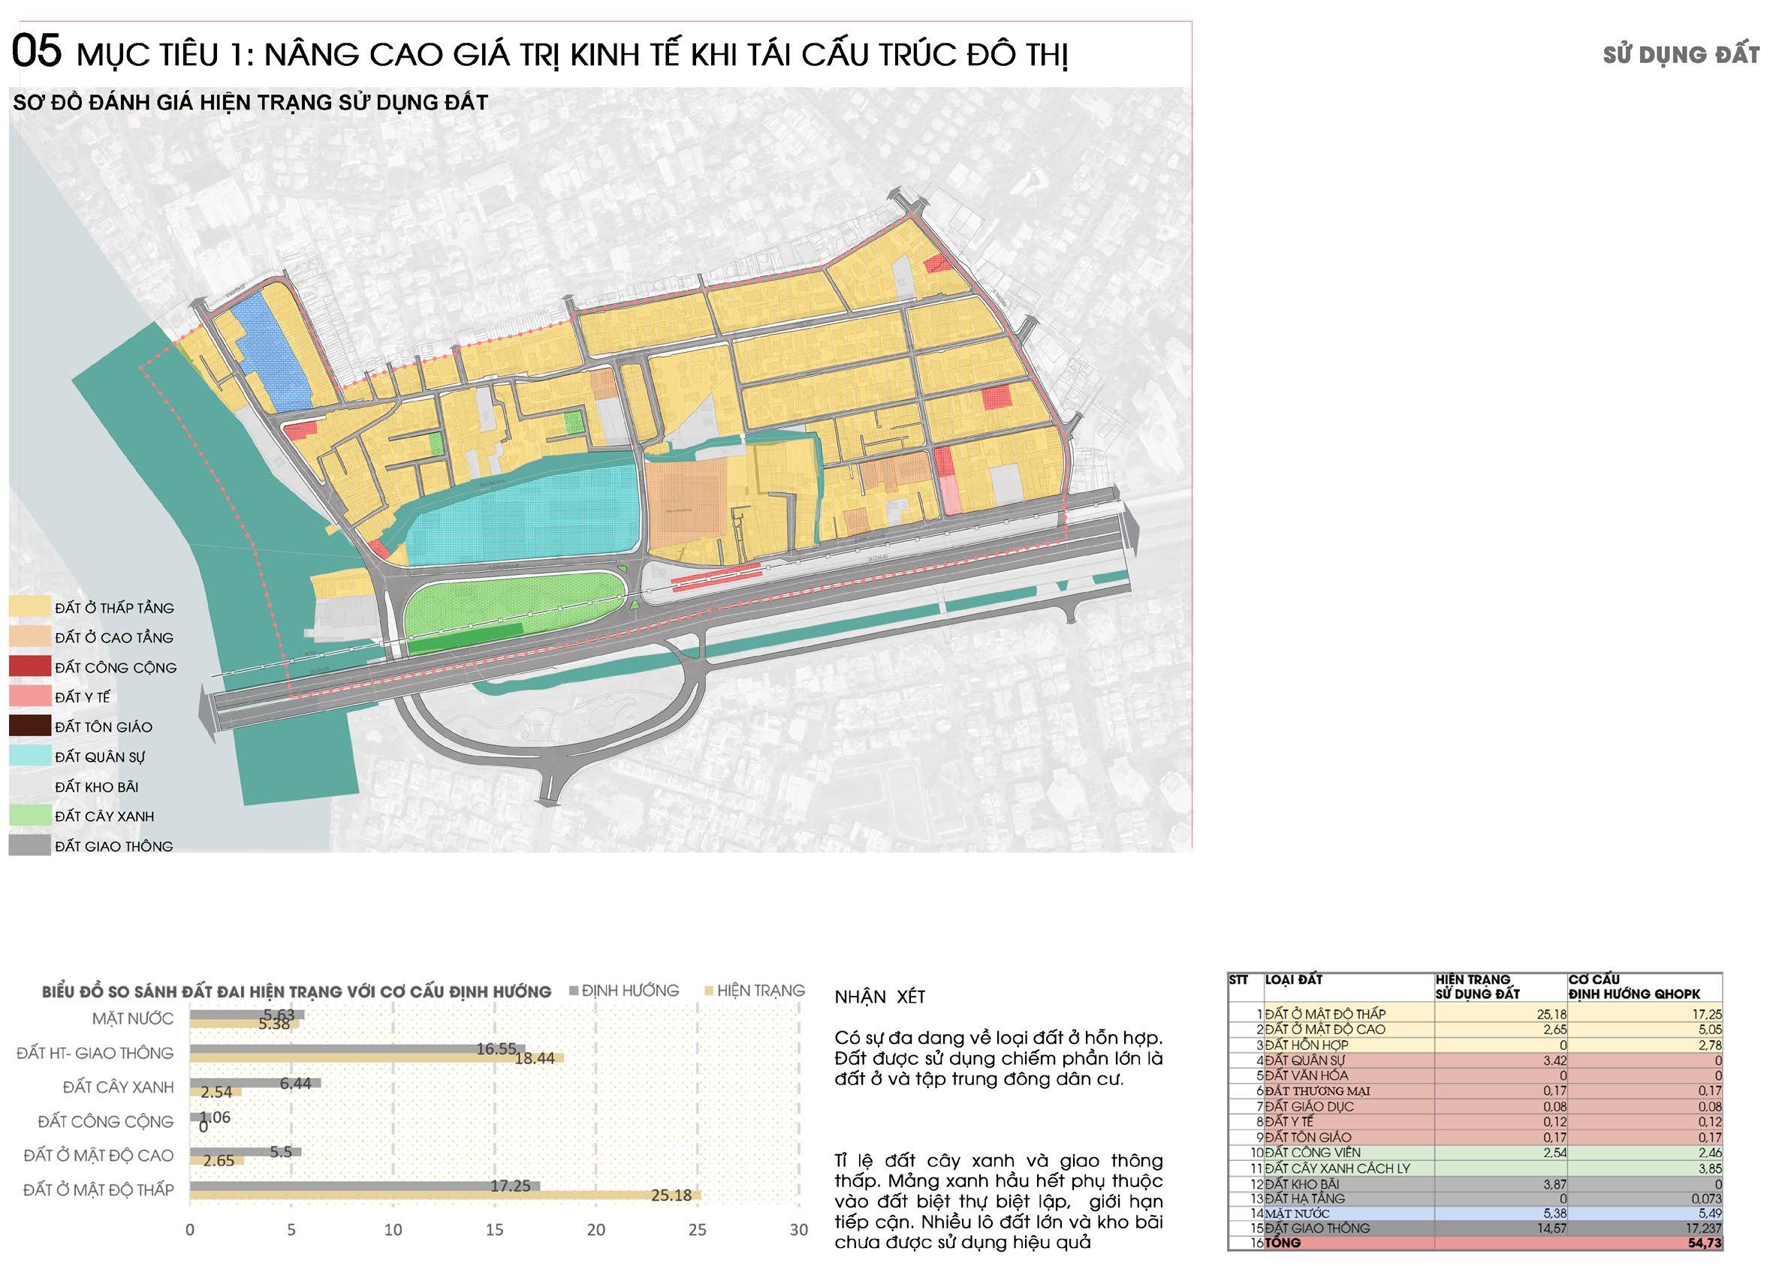Click the green ĐẤT CÂY XANH legend swatch
The width and height of the screenshot is (1791, 1266).
tap(29, 816)
